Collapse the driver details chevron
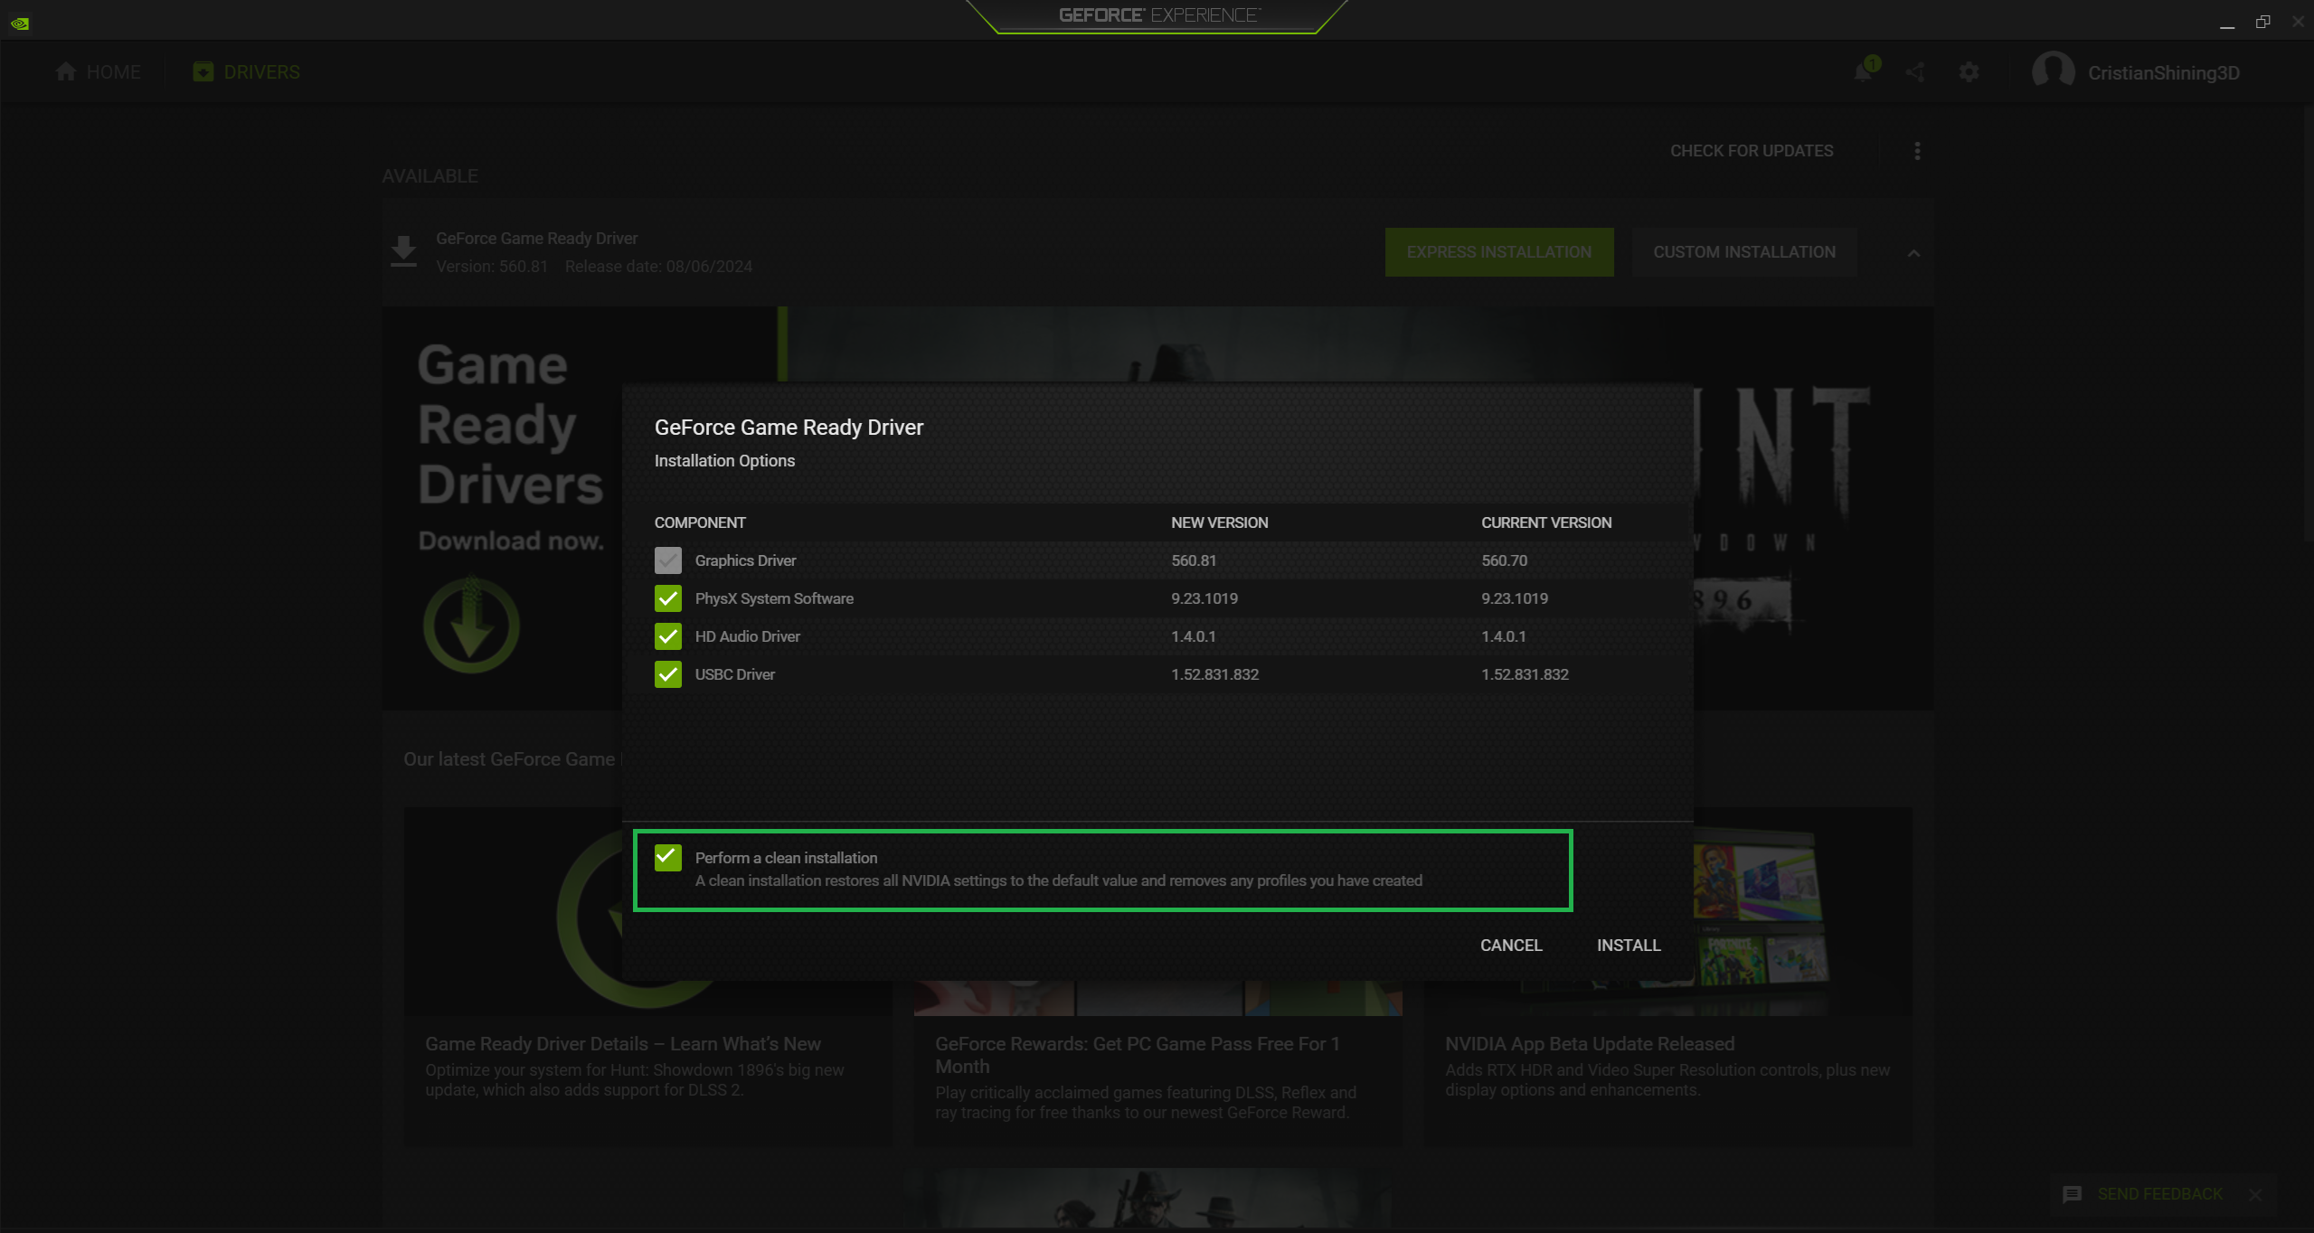Image resolution: width=2314 pixels, height=1233 pixels. (1913, 253)
